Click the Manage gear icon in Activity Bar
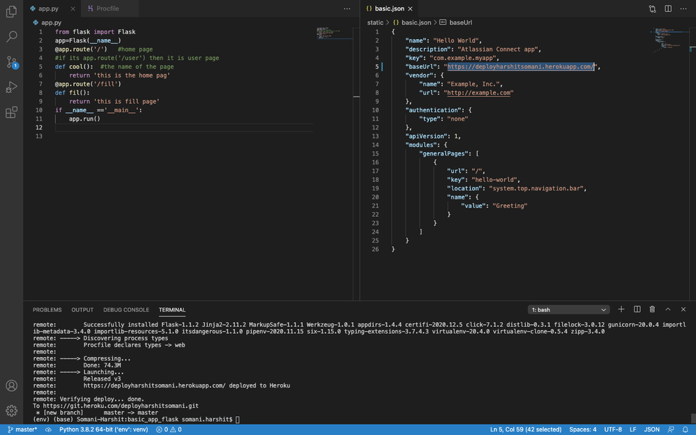The image size is (696, 435). (11, 411)
